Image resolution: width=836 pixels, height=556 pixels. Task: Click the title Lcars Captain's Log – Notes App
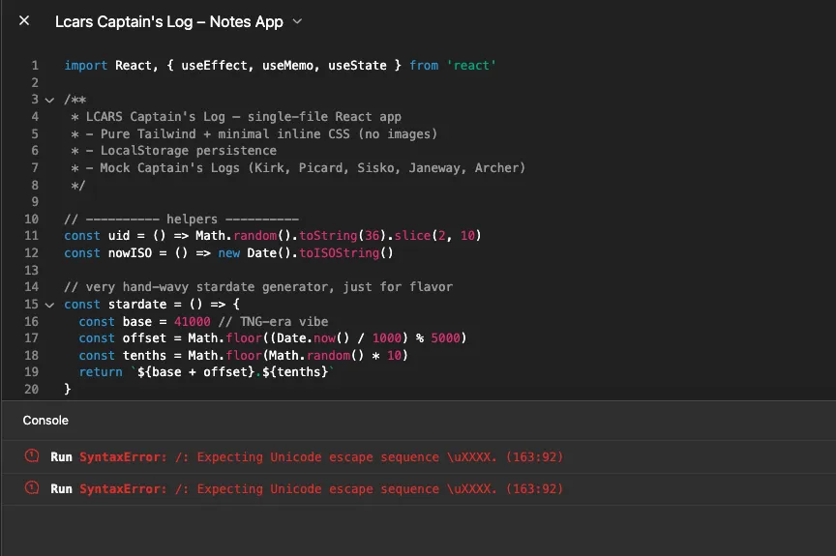(x=168, y=21)
